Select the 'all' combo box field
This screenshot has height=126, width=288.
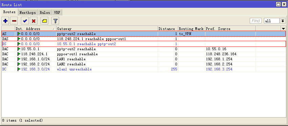point(272,21)
